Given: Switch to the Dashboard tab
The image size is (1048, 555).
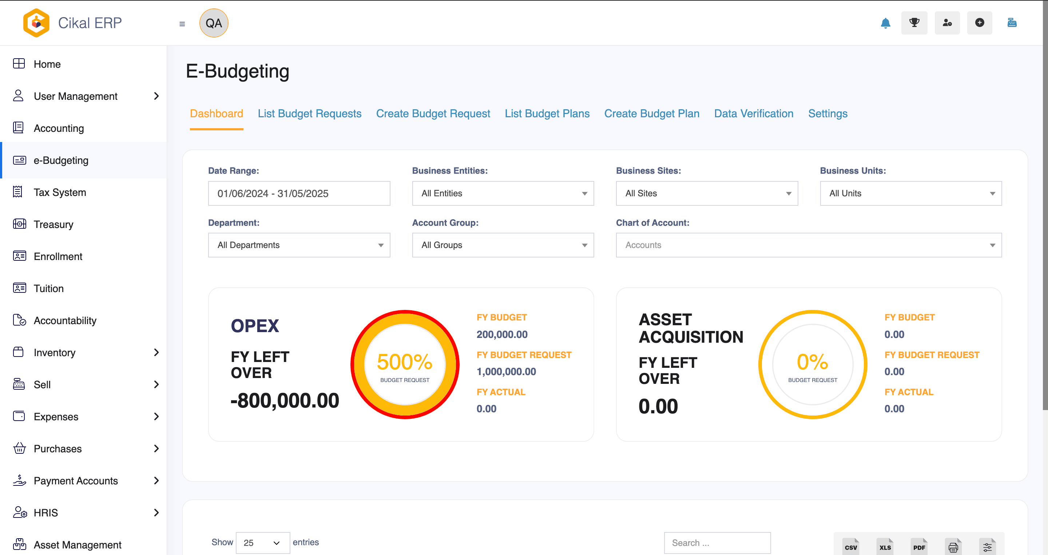Looking at the screenshot, I should (x=217, y=114).
